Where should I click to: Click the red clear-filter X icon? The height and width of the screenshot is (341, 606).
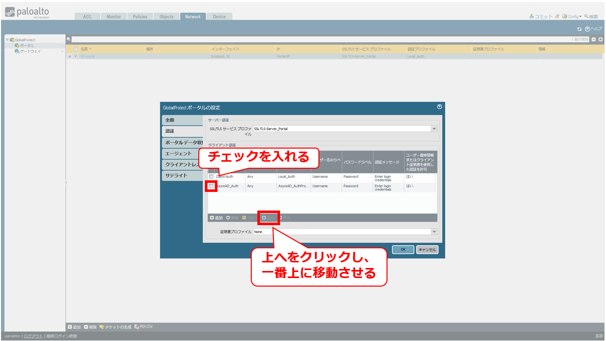[600, 39]
